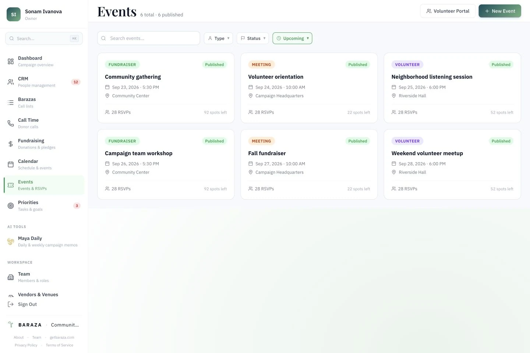530x353 pixels.
Task: Click the Baraza sprout logo icon
Action: [x=11, y=325]
